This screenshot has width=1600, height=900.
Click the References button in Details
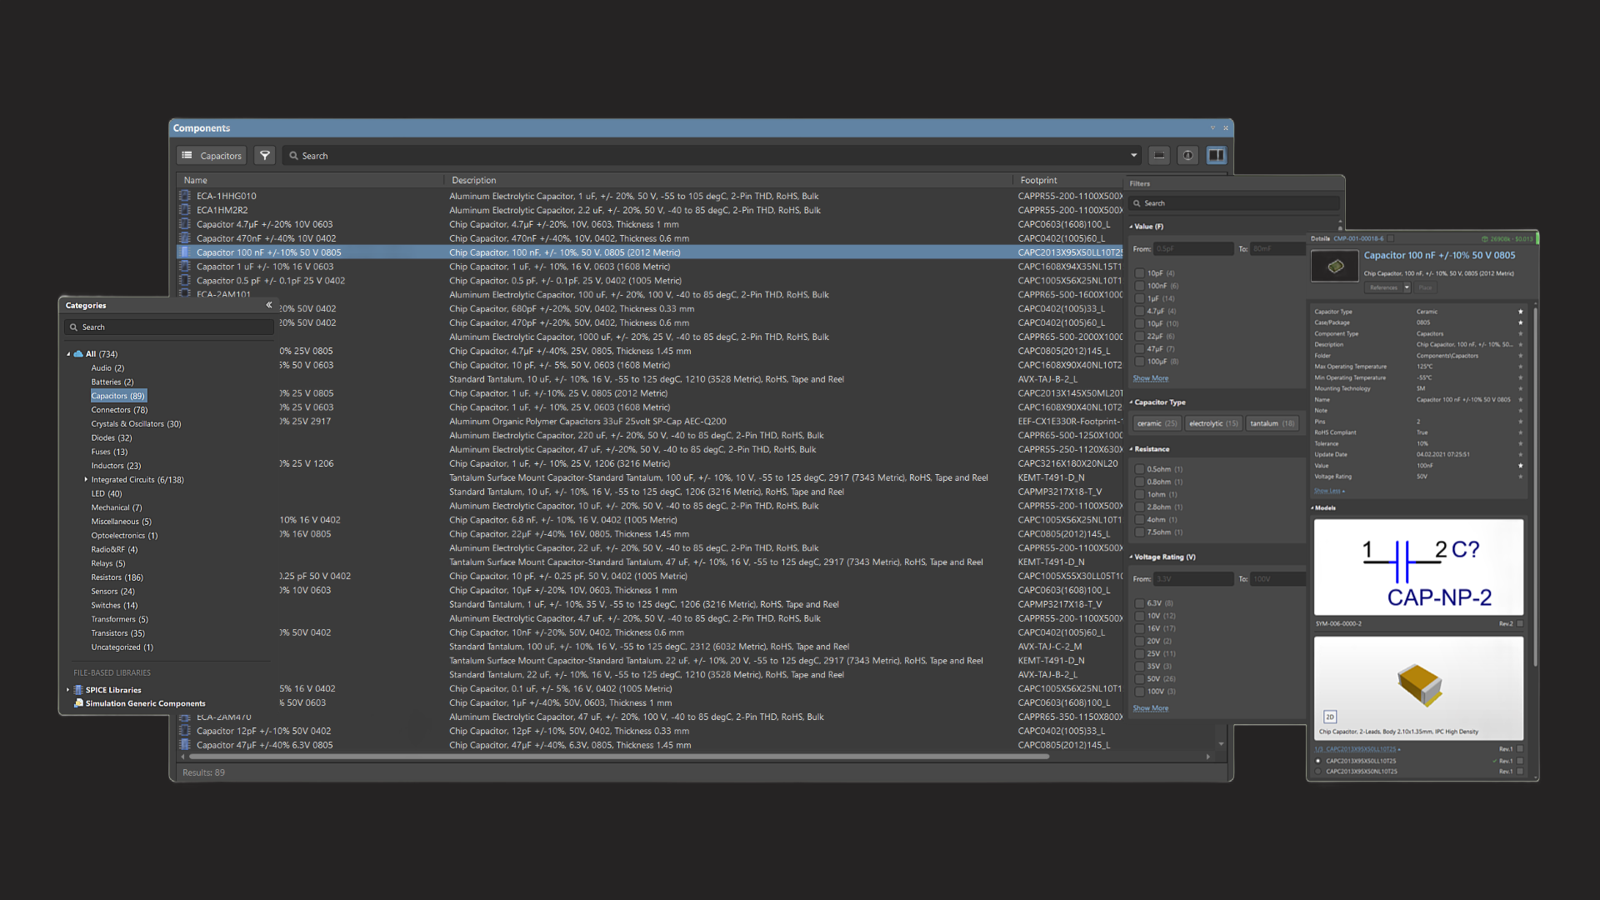pyautogui.click(x=1383, y=287)
